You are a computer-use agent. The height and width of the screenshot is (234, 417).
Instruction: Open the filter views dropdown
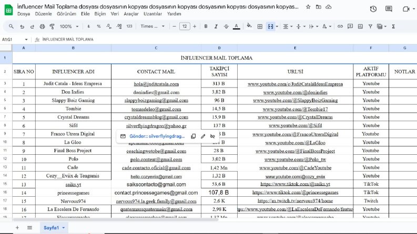tap(382, 27)
